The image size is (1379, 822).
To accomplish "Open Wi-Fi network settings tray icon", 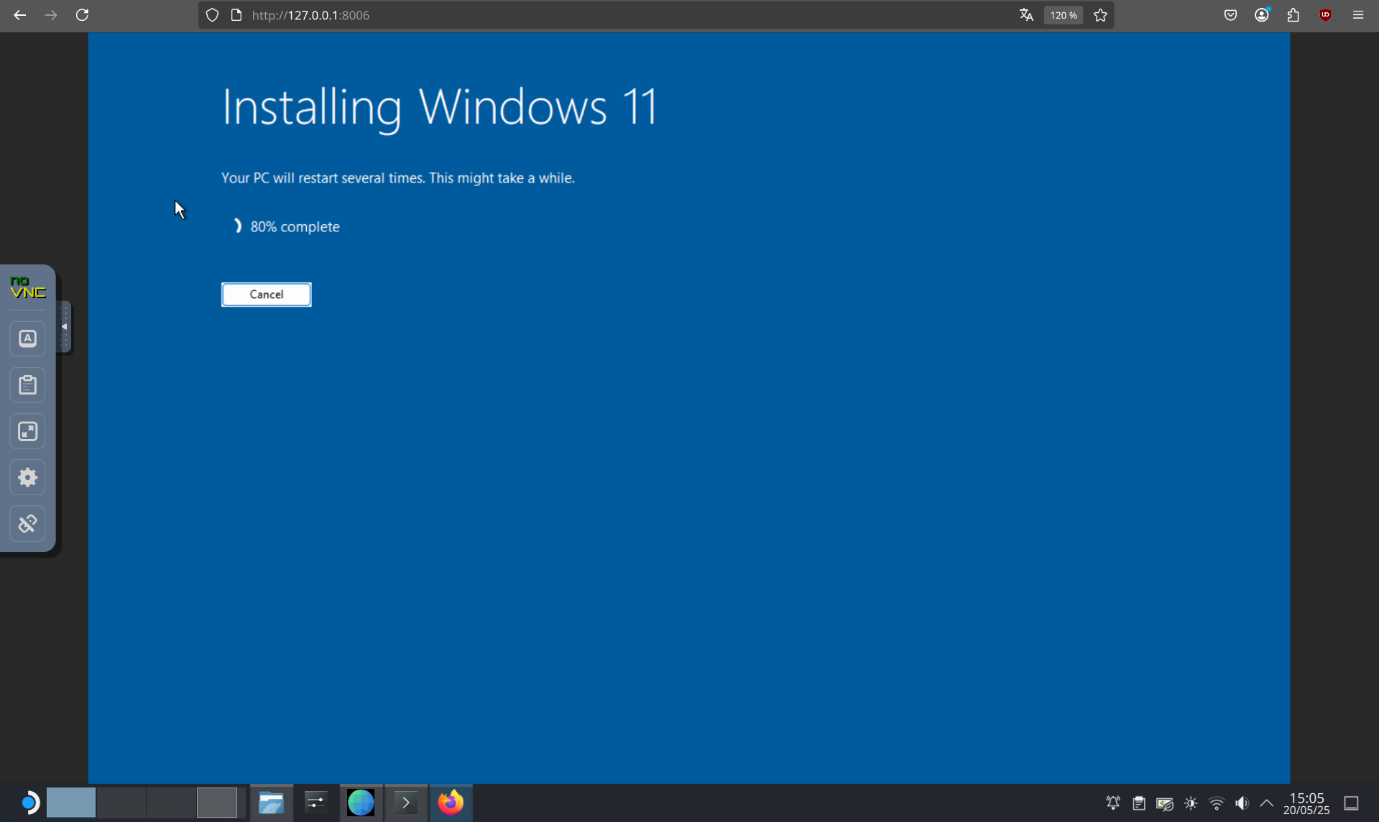I will pos(1217,803).
